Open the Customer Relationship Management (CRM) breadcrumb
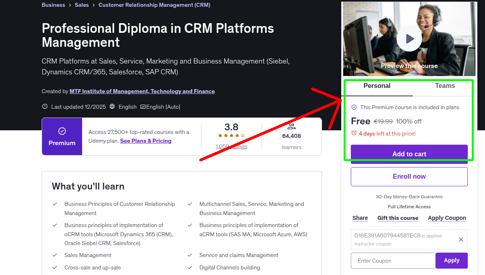Screen dimensions: 485x275 coord(154,5)
